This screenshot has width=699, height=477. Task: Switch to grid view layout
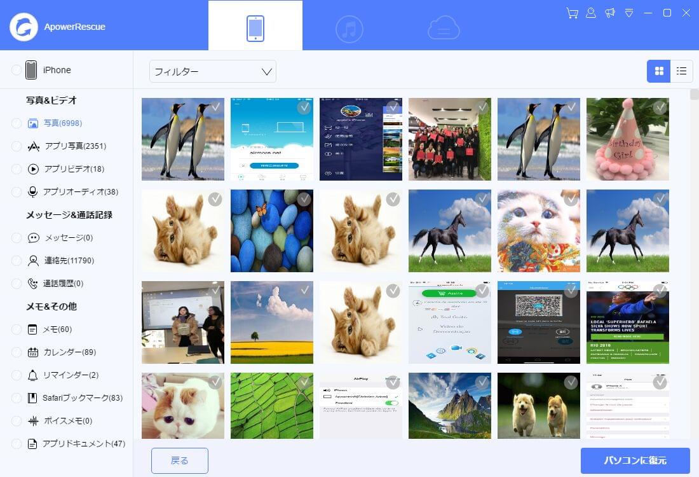coord(658,71)
